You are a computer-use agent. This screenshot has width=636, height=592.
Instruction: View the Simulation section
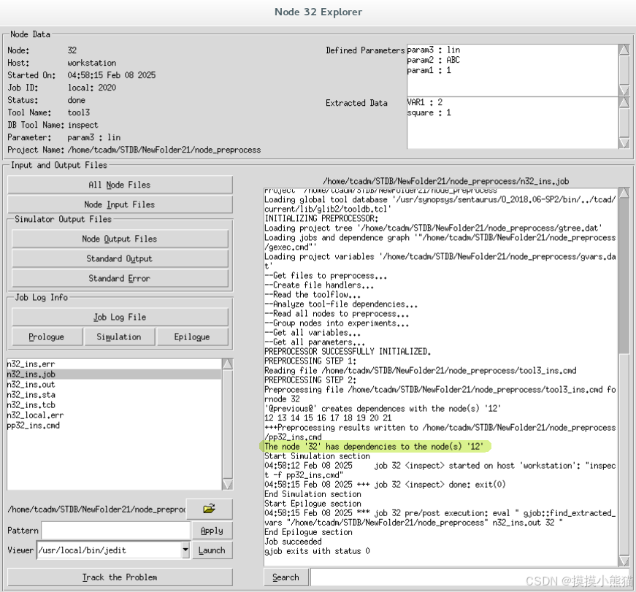pos(119,337)
